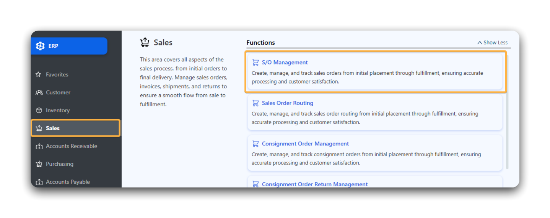Click the ERP logo icon
550x218 pixels.
40,46
